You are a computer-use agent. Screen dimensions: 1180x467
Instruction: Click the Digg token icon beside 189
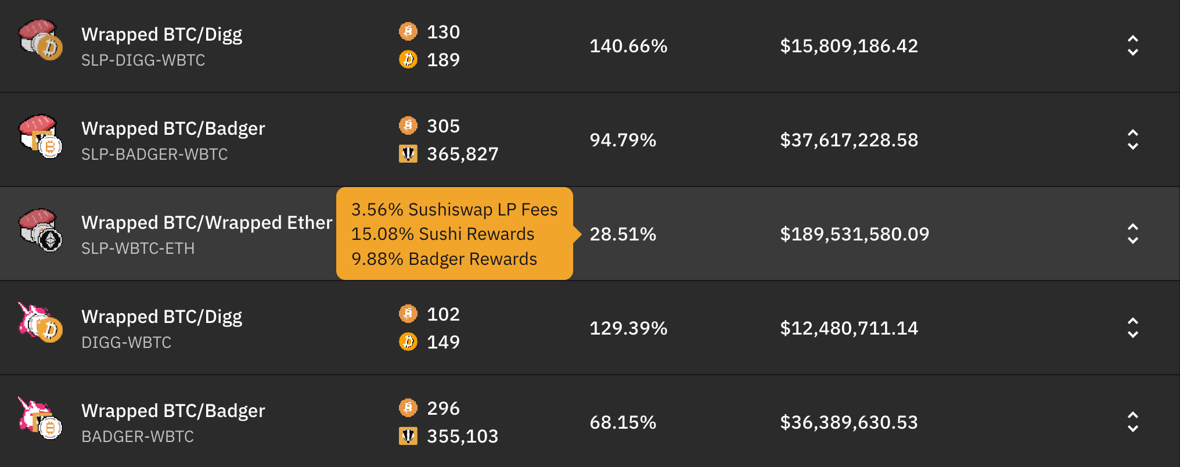tap(408, 59)
